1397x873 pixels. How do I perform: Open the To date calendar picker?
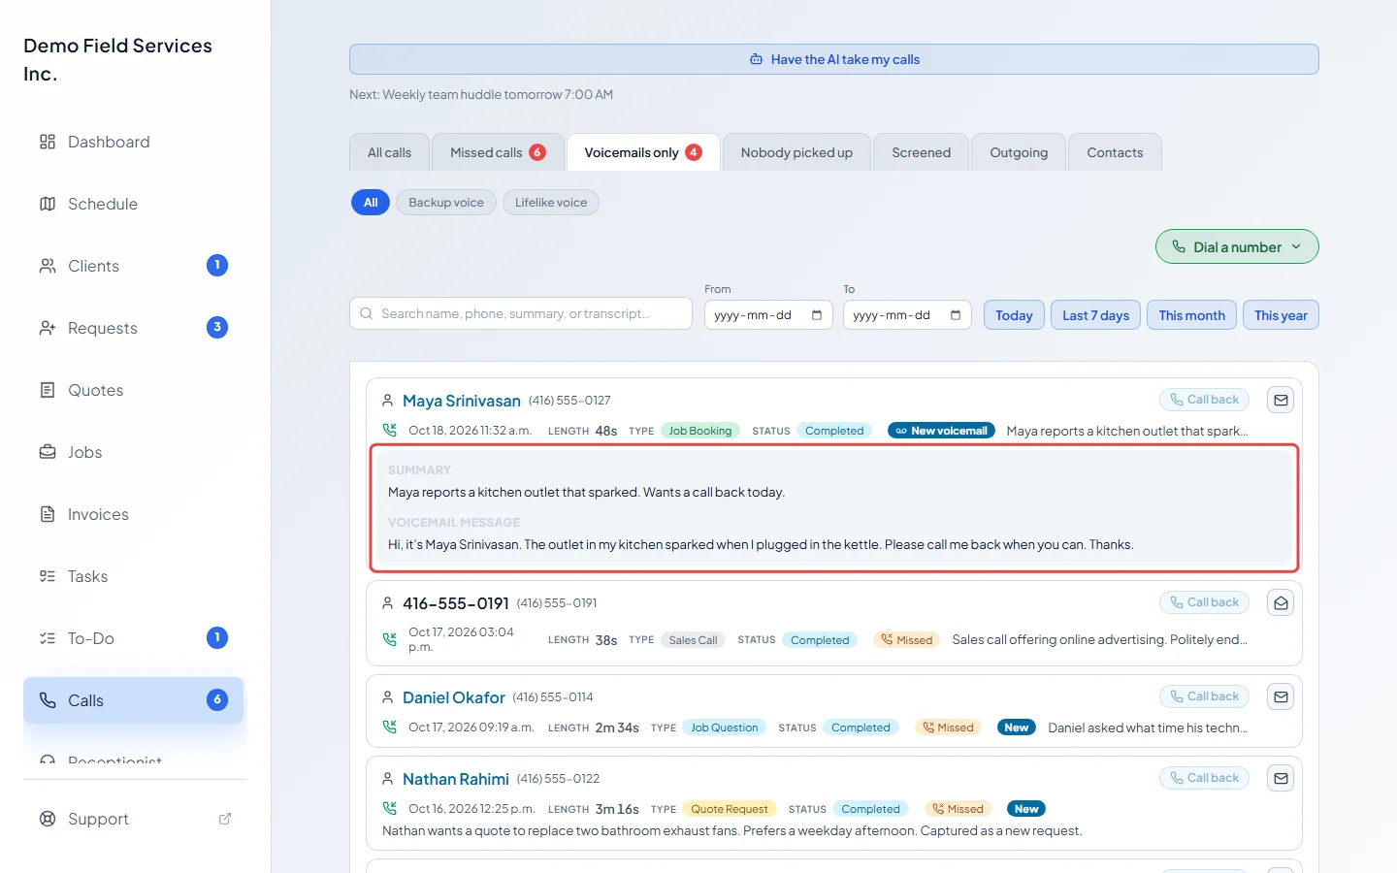pos(956,315)
